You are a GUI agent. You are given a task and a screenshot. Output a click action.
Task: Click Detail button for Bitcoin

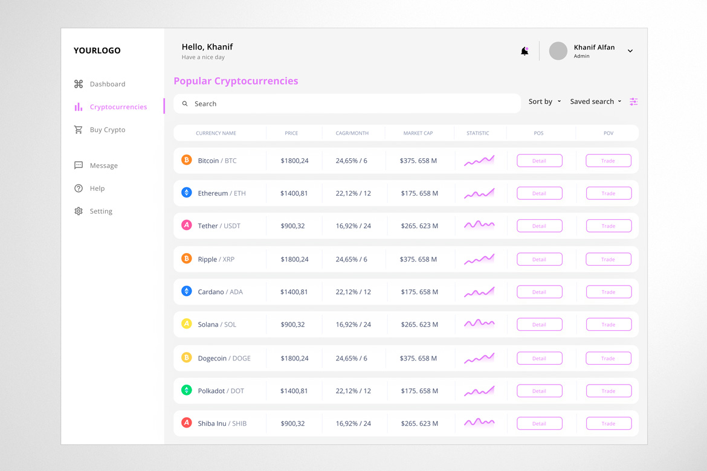tap(539, 161)
